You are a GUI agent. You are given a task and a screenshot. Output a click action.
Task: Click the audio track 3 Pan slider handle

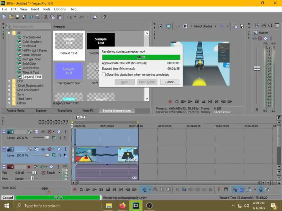tap(32, 178)
